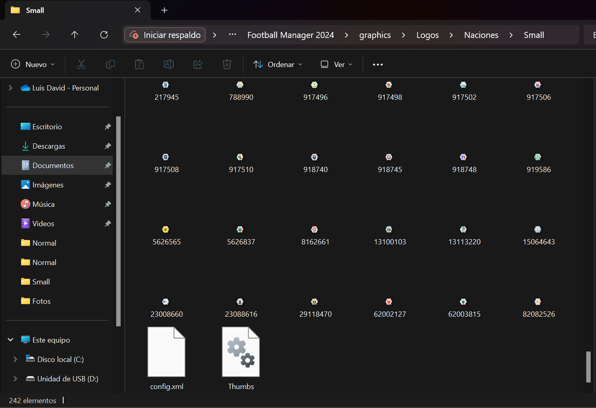Expand Disco local (C:) node

tap(15, 360)
